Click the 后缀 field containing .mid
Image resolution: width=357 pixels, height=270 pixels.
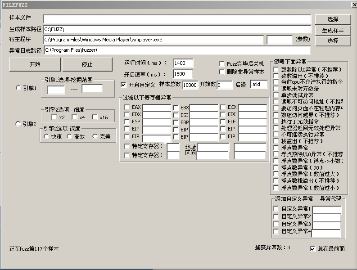(258, 84)
